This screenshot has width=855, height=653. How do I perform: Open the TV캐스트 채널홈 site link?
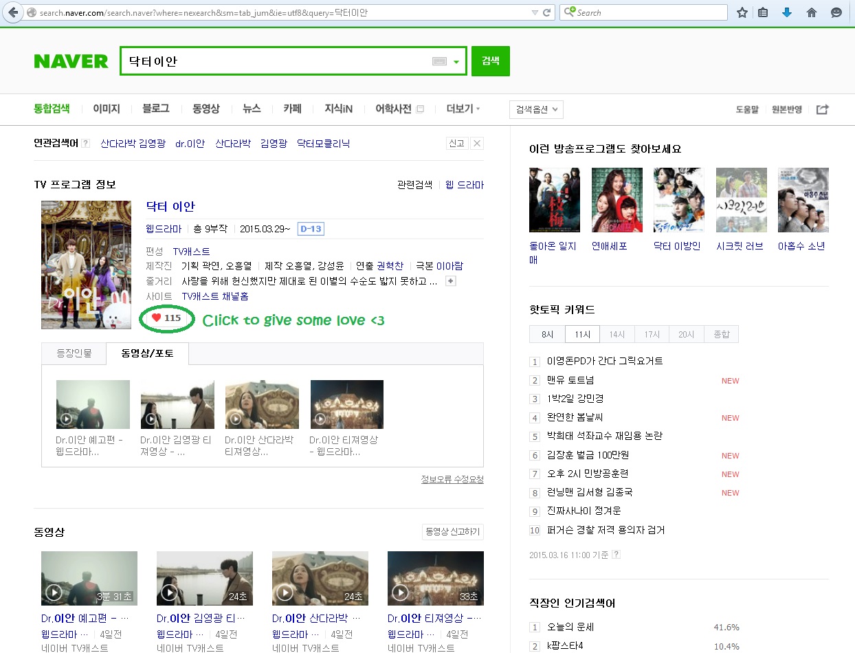(214, 296)
